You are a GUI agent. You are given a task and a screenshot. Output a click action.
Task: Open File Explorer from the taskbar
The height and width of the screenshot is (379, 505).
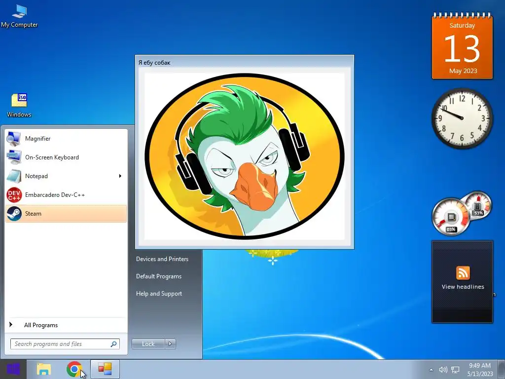click(x=44, y=369)
